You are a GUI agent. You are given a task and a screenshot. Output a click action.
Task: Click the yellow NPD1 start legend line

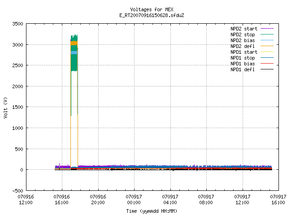point(267,52)
